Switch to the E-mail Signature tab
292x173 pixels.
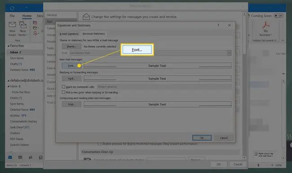pyautogui.click(x=69, y=34)
